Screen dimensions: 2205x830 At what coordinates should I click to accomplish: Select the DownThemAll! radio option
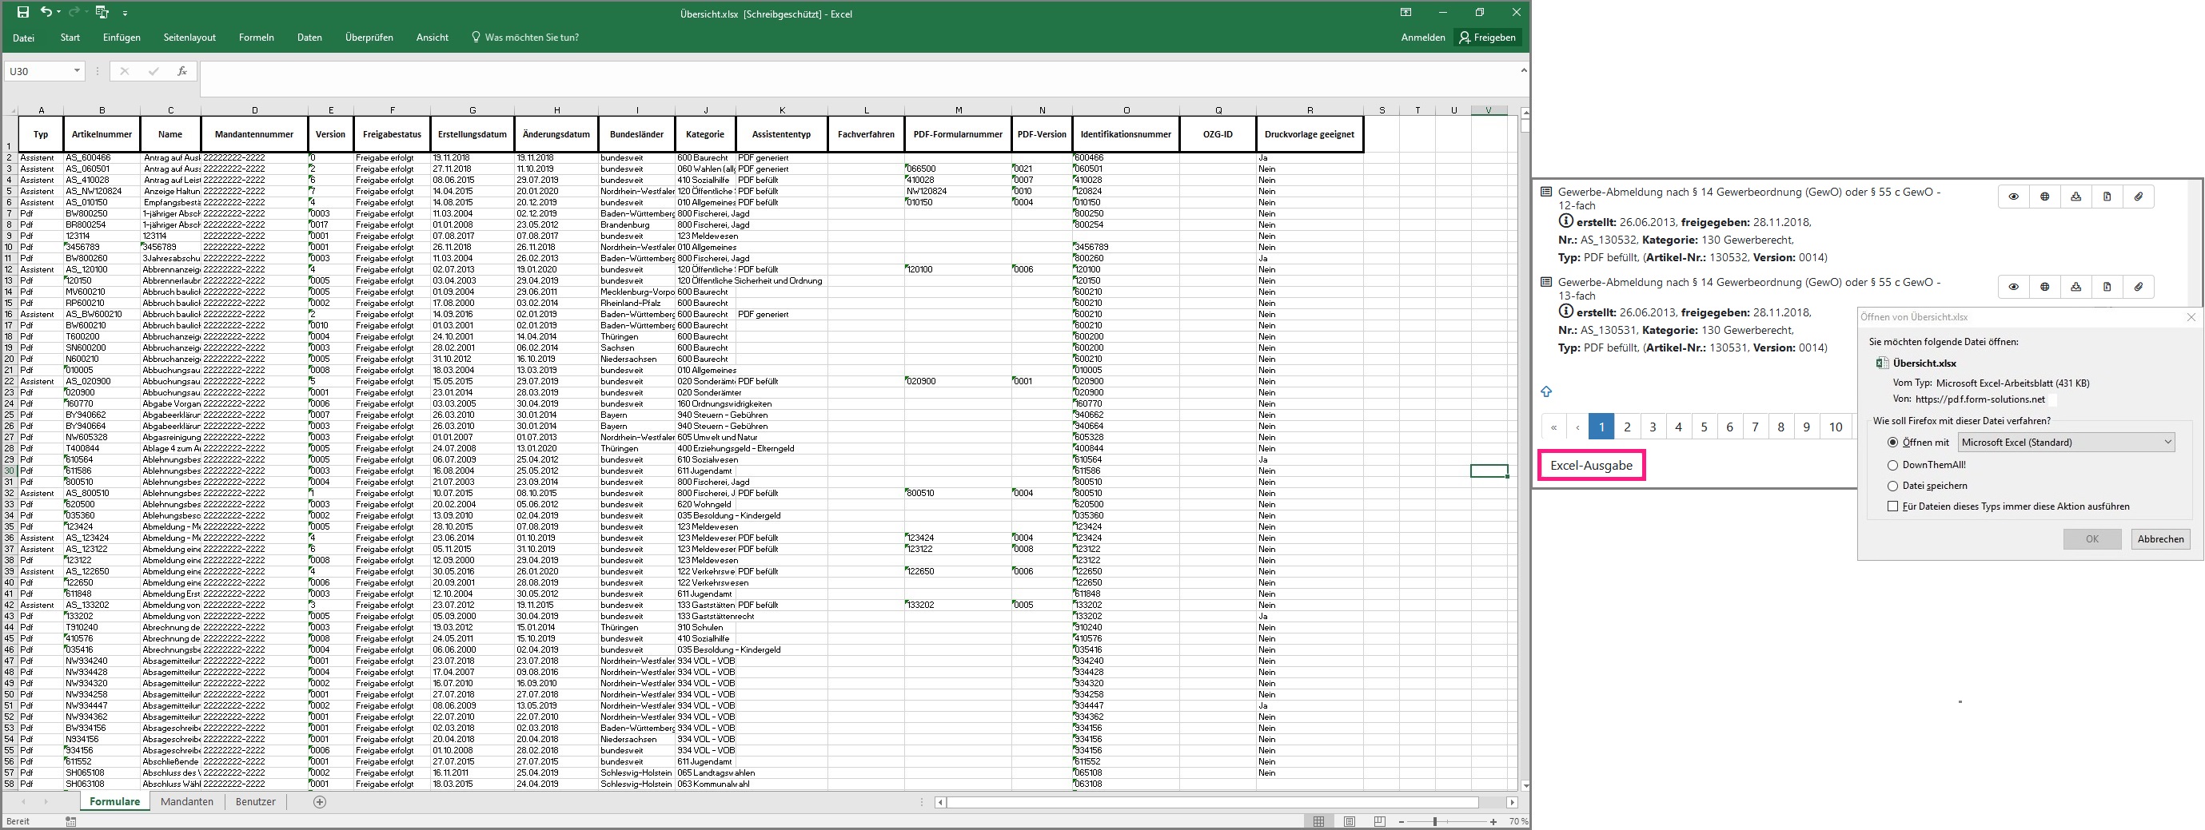pos(1892,465)
